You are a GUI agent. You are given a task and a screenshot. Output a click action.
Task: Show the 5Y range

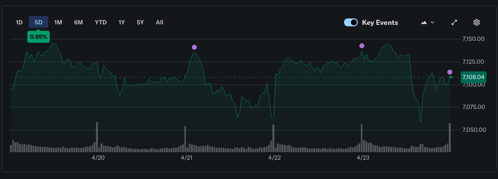[x=140, y=22]
